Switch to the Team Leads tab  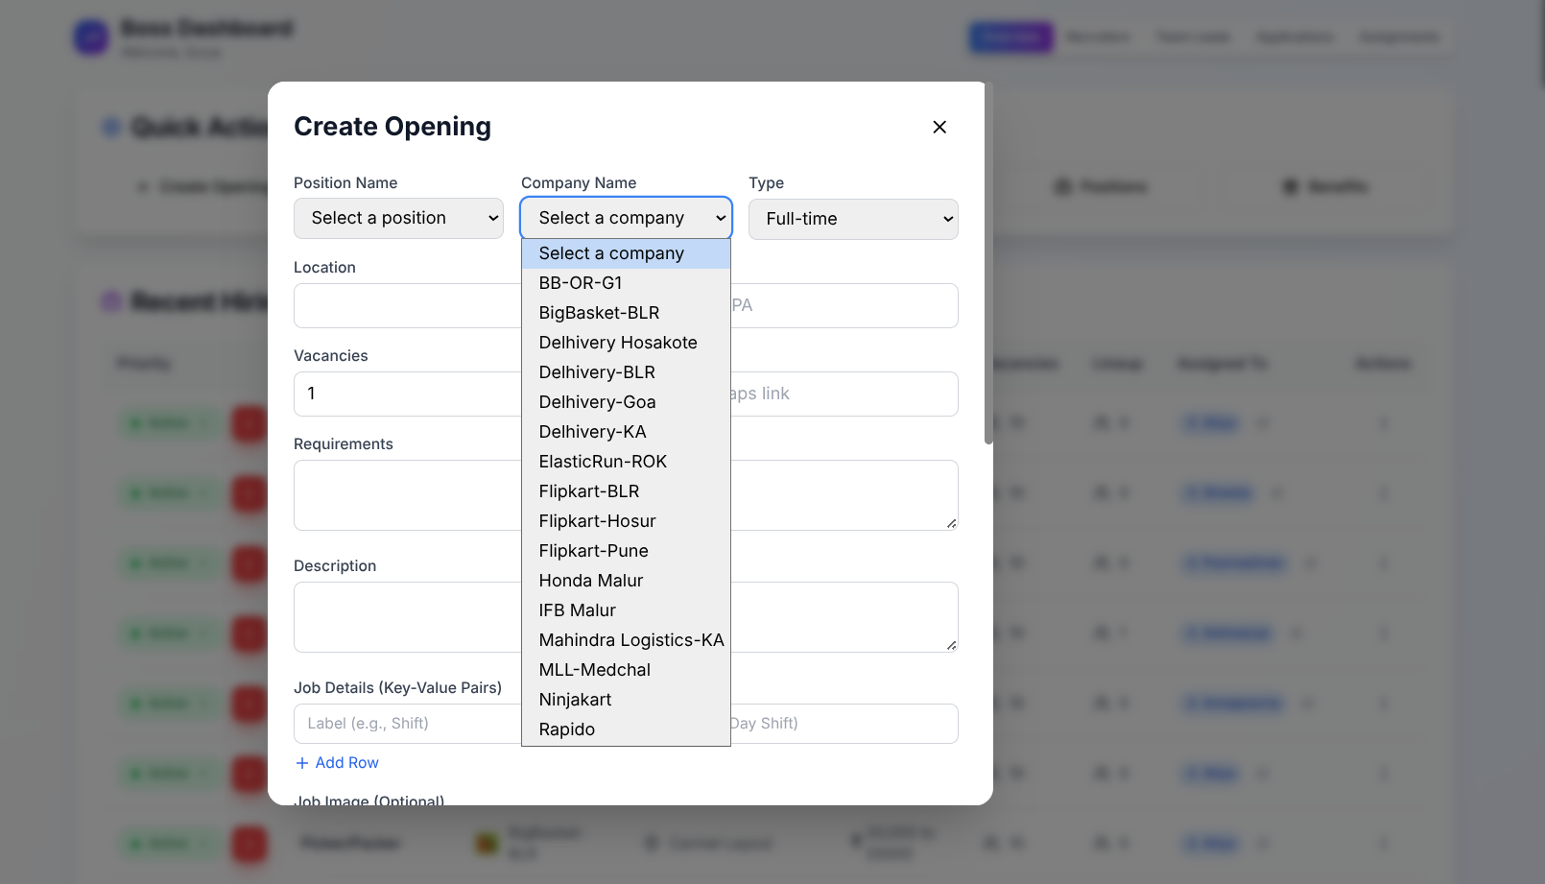click(x=1192, y=36)
